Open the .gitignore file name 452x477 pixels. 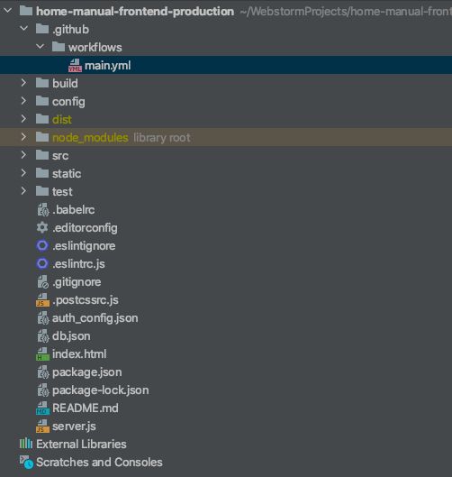tap(77, 282)
